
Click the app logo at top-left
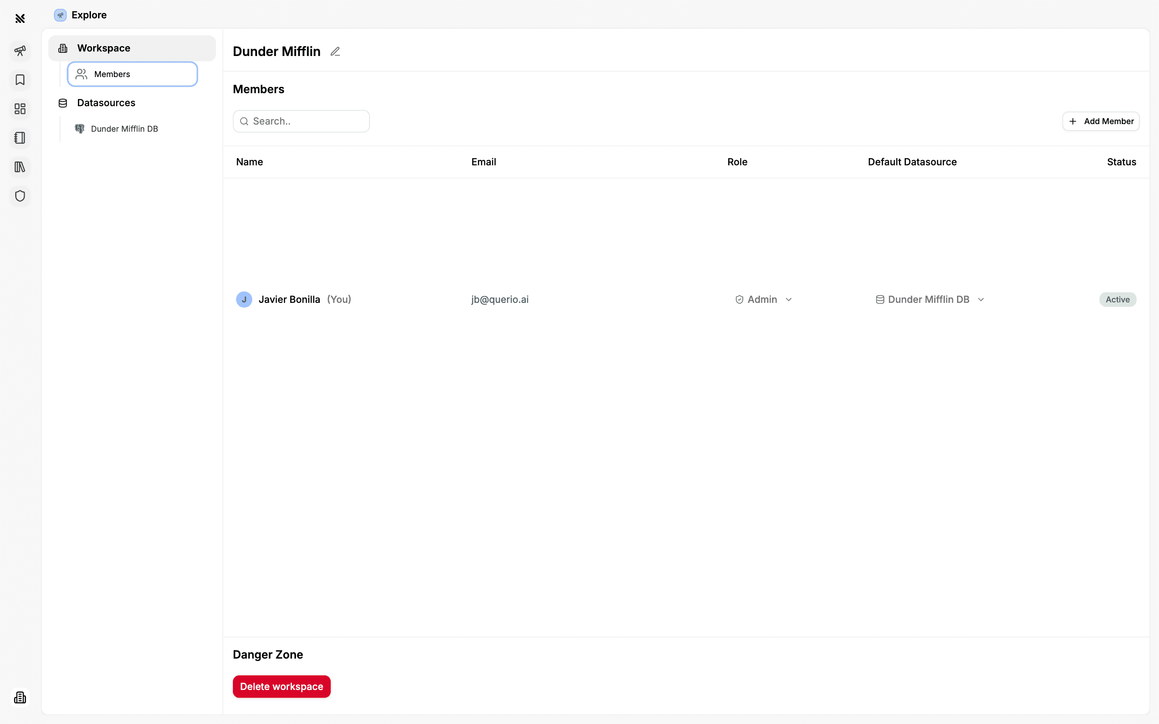[x=20, y=19]
